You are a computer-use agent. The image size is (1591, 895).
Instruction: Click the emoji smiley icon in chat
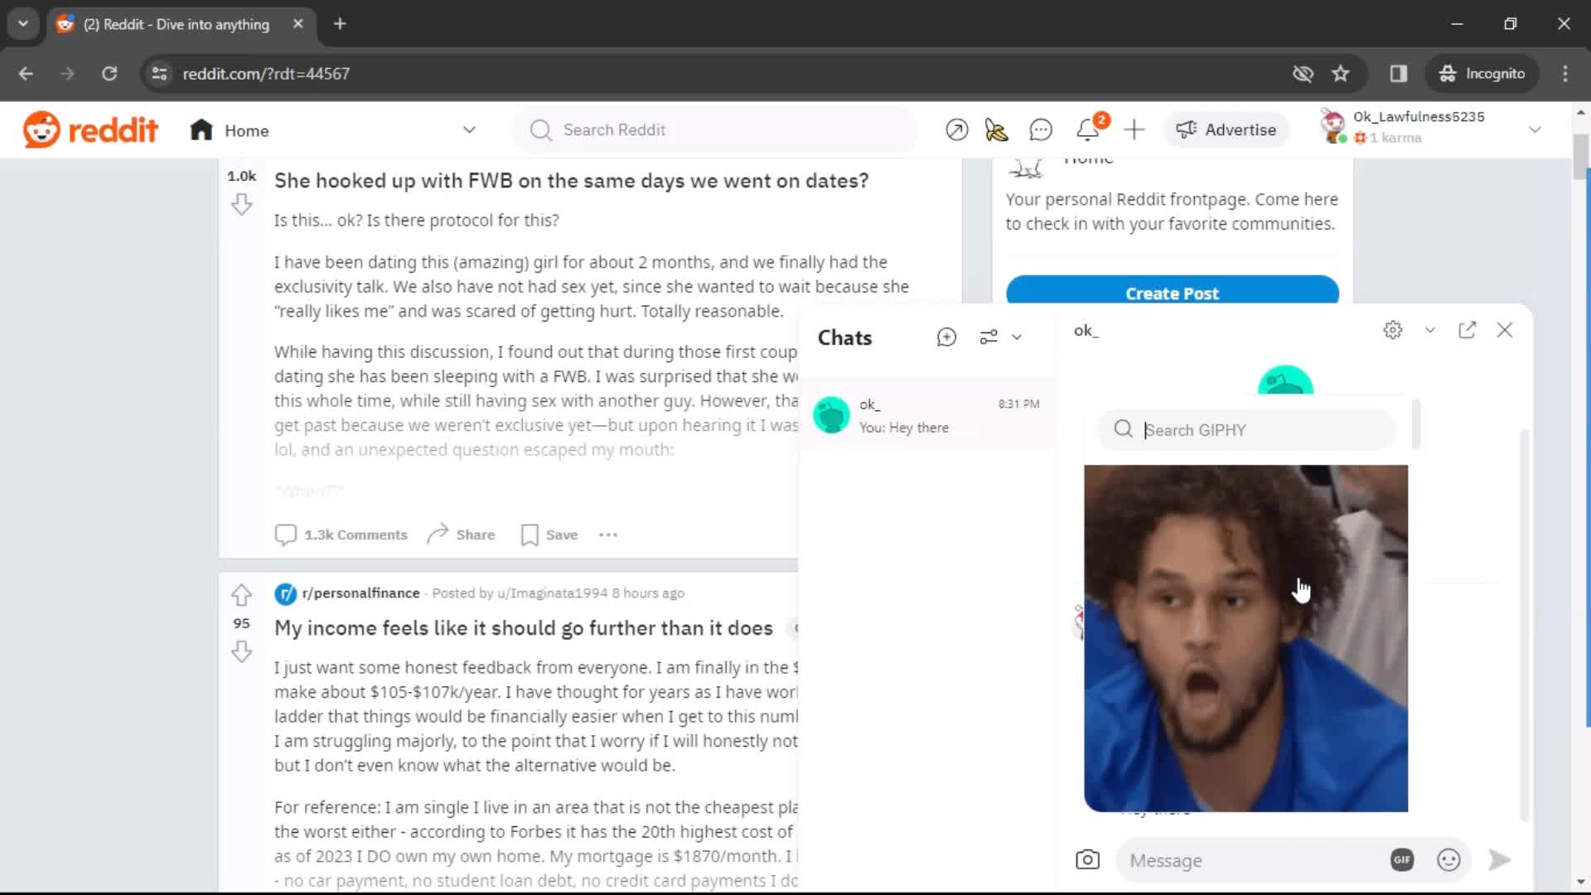click(1449, 860)
